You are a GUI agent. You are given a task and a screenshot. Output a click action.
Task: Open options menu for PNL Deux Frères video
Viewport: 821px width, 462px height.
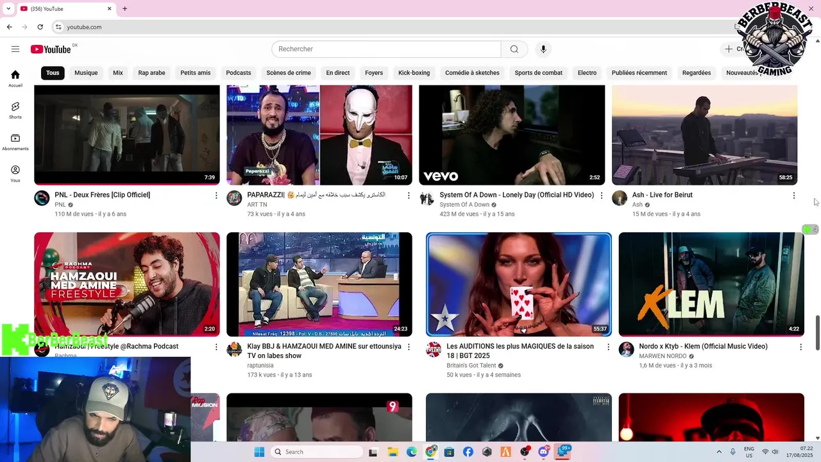(x=216, y=196)
